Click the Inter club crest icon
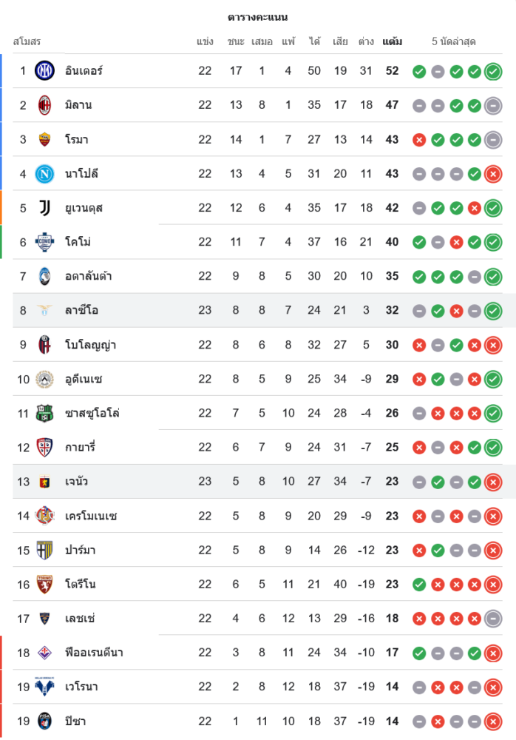 [44, 71]
